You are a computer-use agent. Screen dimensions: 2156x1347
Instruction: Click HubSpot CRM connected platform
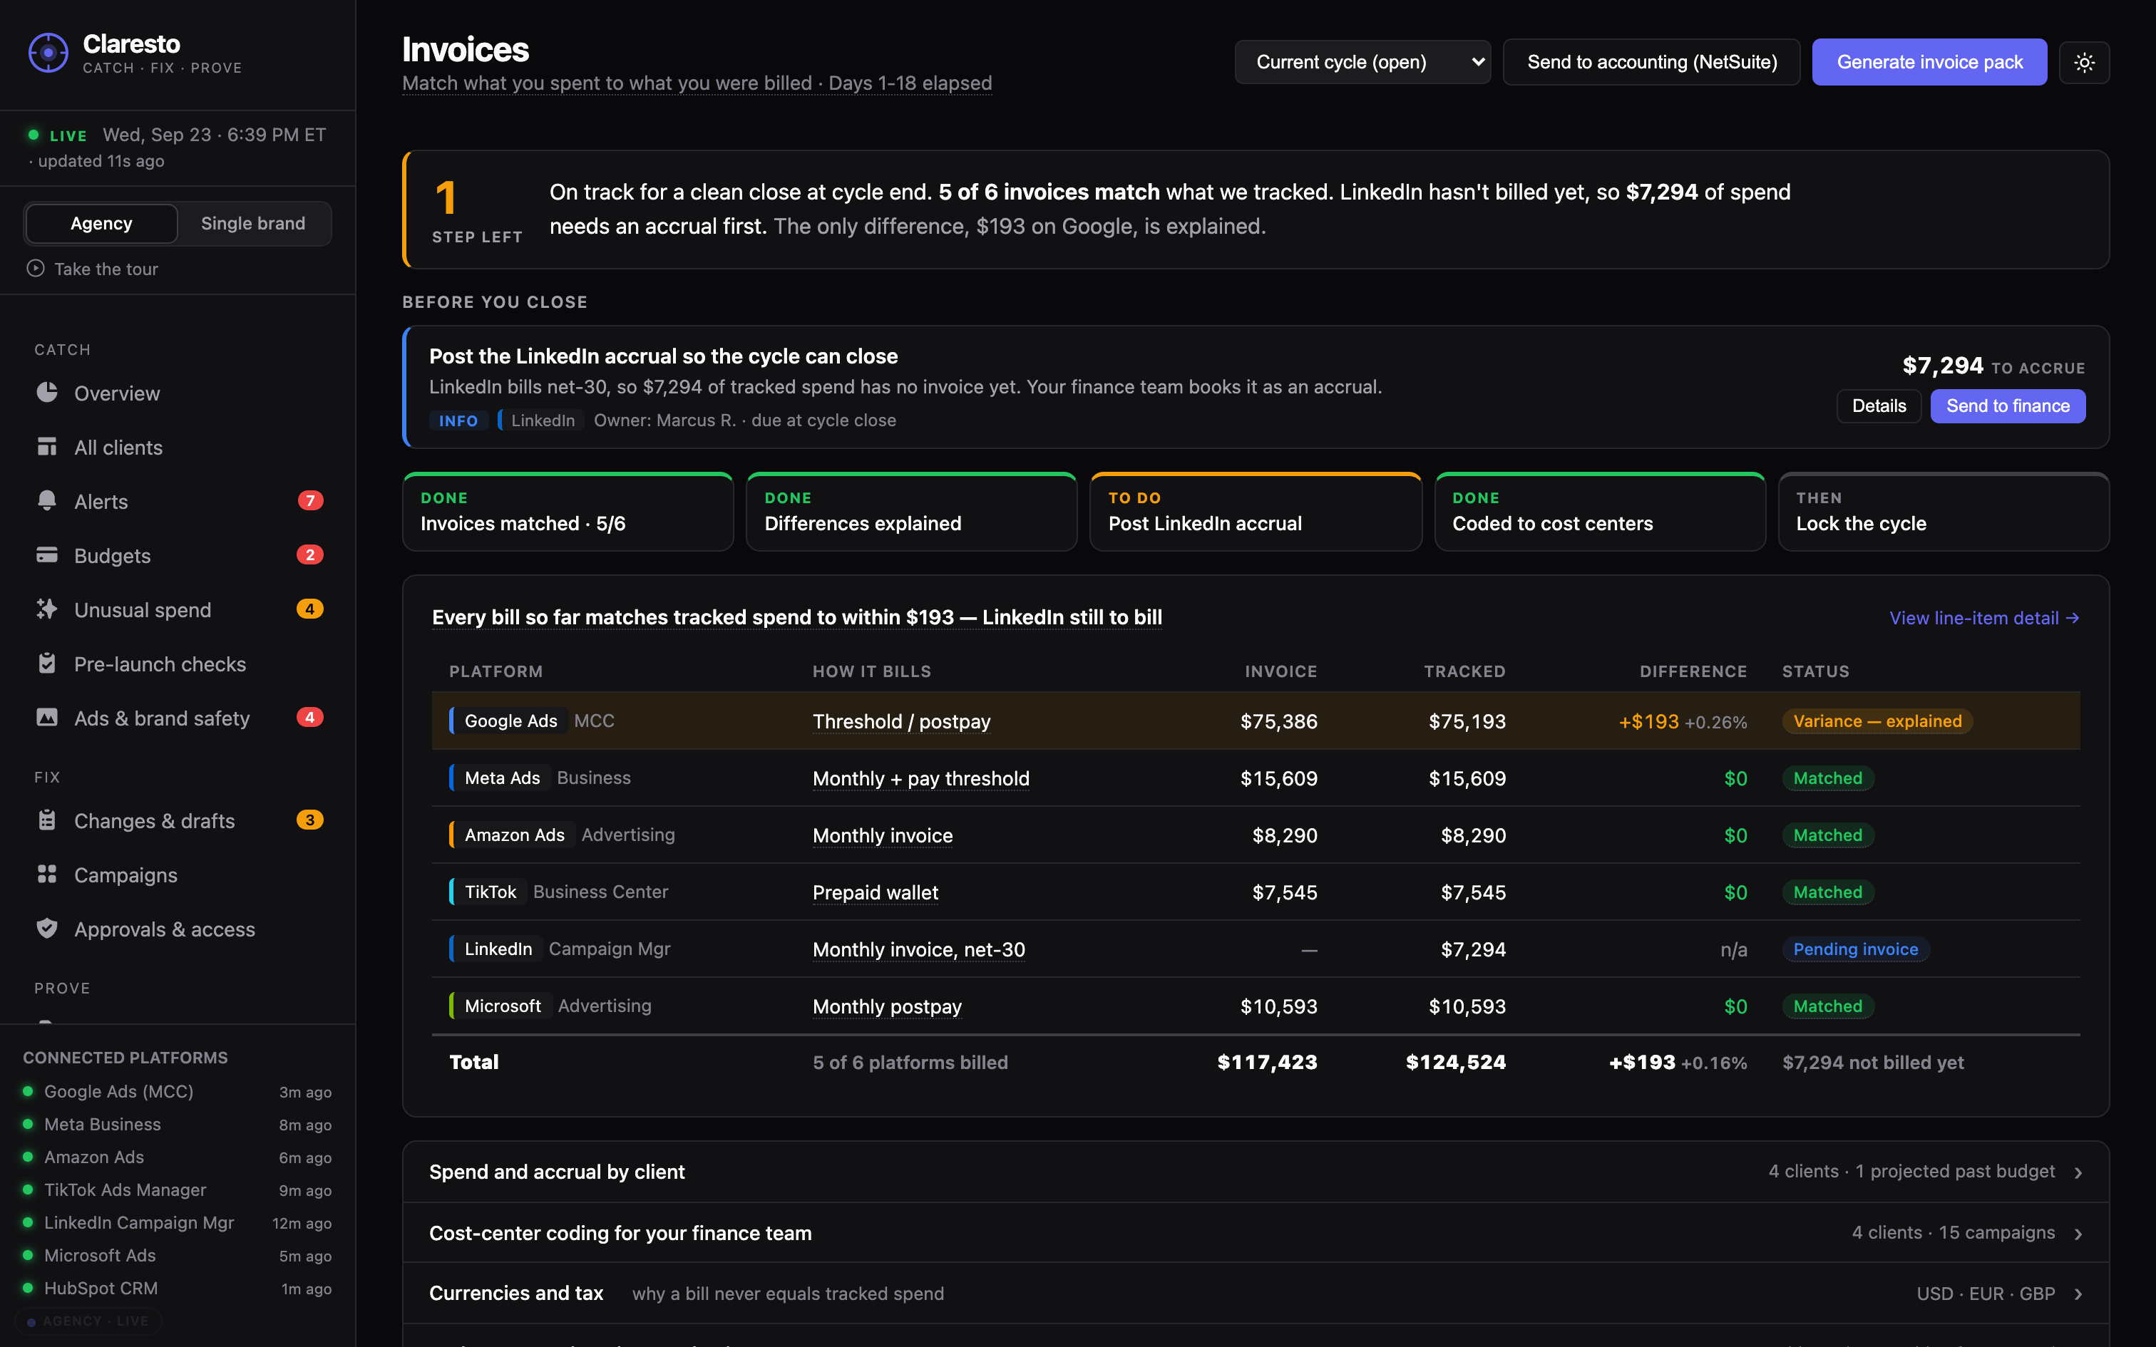click(x=178, y=1289)
